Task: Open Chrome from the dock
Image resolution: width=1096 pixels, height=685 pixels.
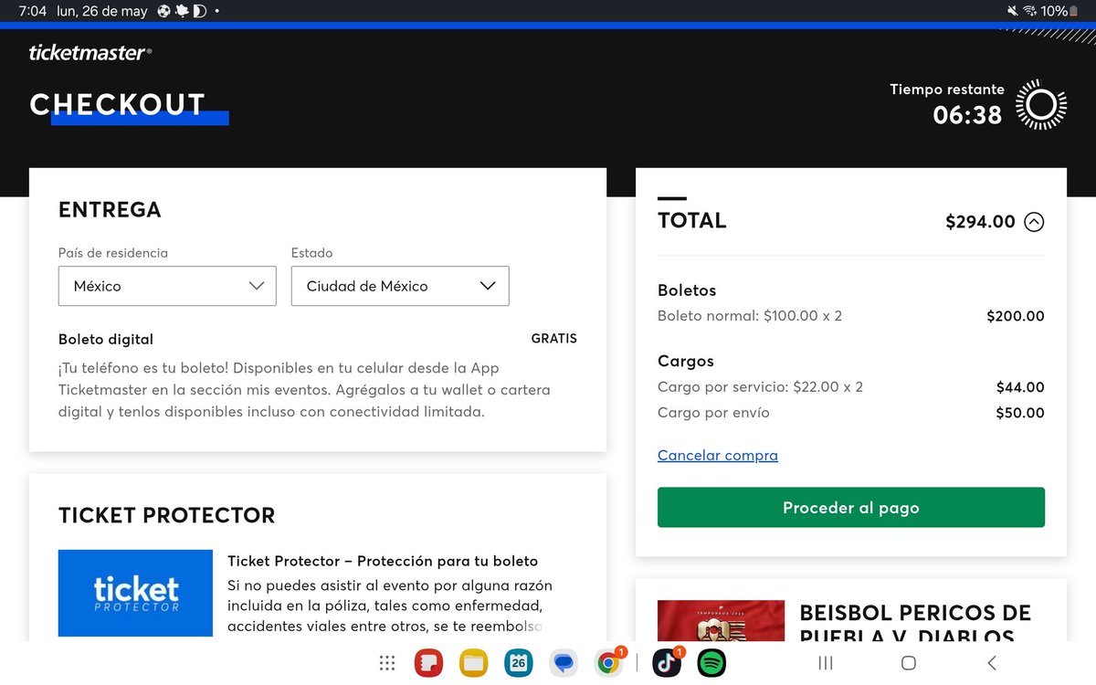Action: coord(608,663)
